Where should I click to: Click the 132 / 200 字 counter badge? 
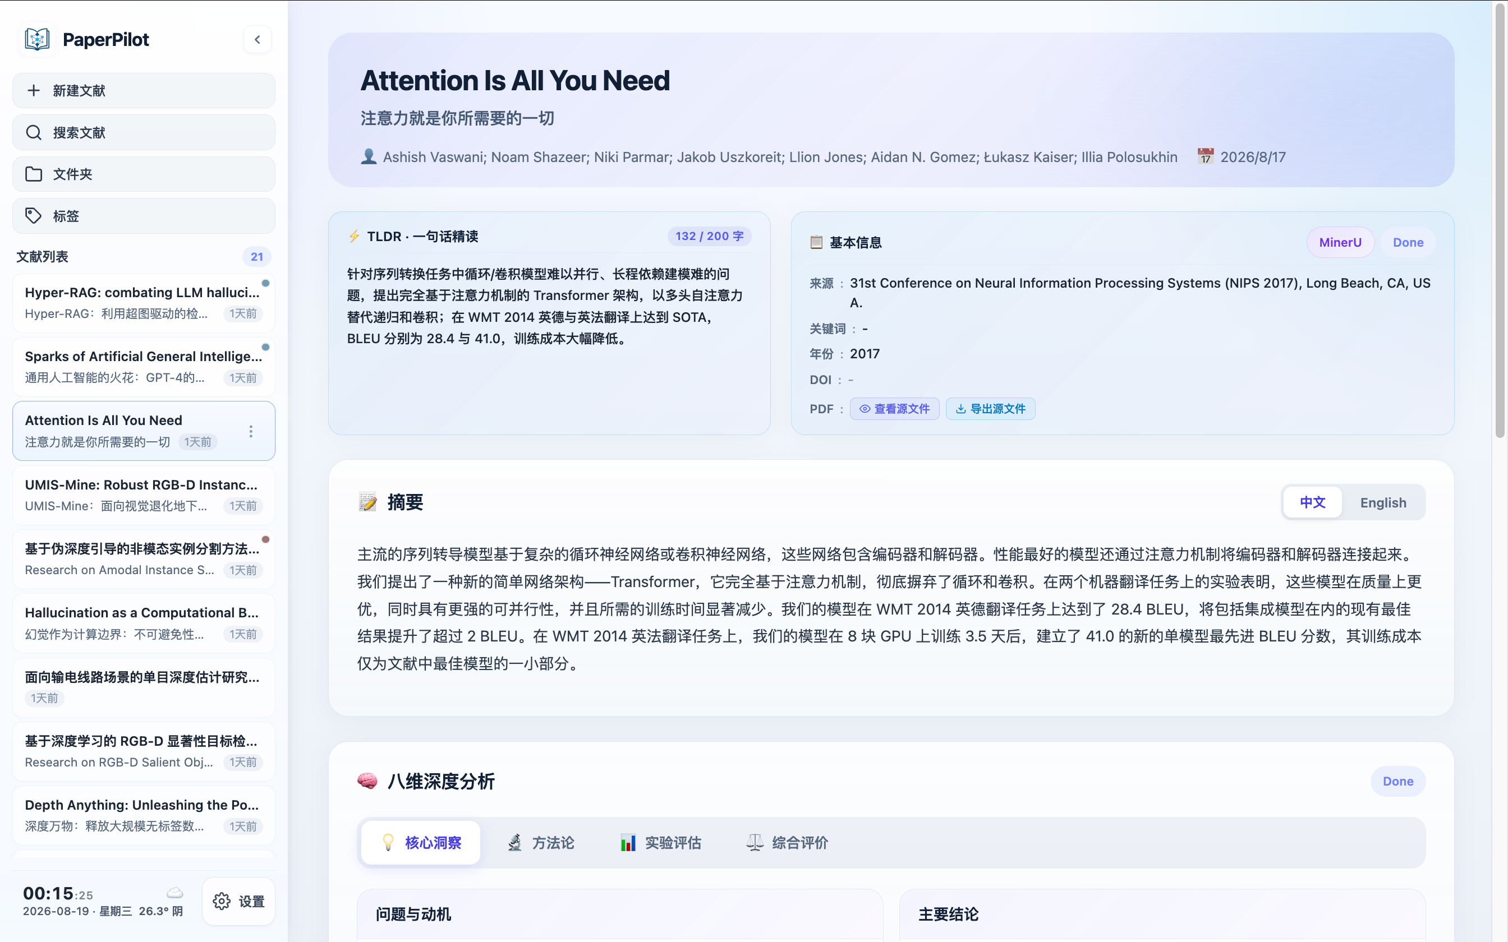(x=709, y=236)
